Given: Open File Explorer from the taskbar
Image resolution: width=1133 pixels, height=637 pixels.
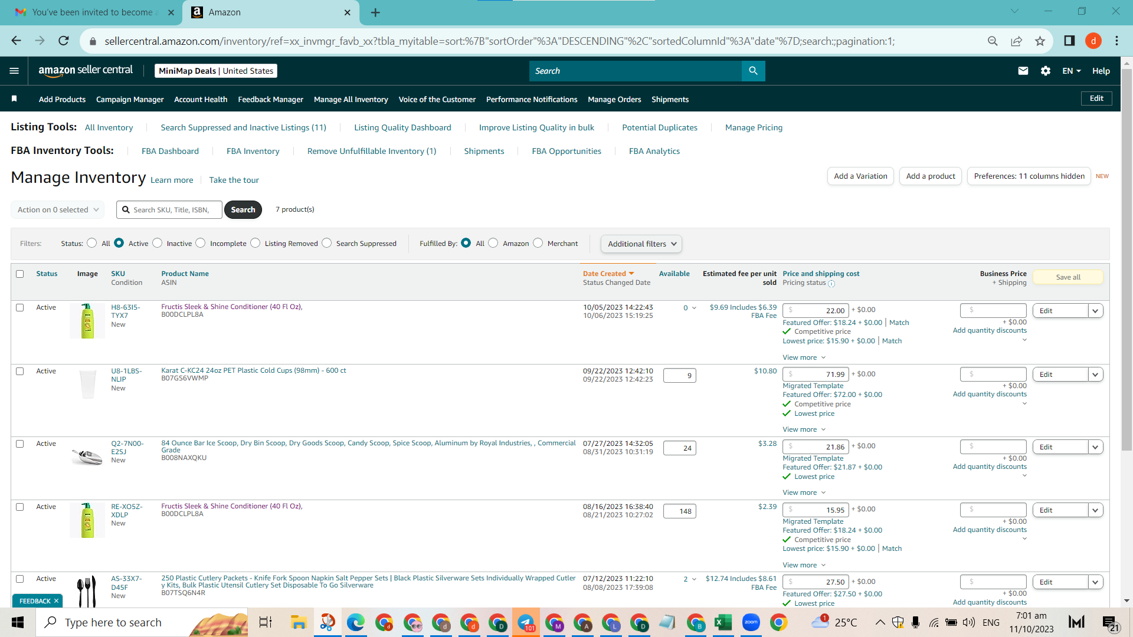Looking at the screenshot, I should [299, 622].
